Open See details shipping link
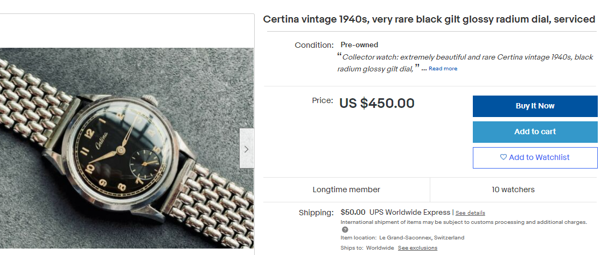 pyautogui.click(x=470, y=213)
